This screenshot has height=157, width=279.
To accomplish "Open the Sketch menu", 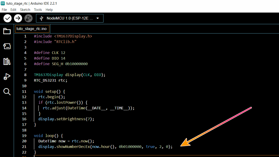I will [x=25, y=10].
